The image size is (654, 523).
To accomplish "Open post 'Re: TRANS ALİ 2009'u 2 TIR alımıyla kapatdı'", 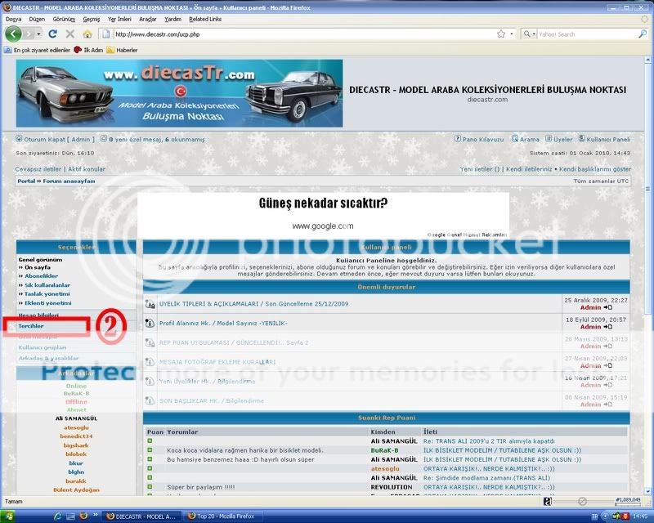I will [x=489, y=441].
